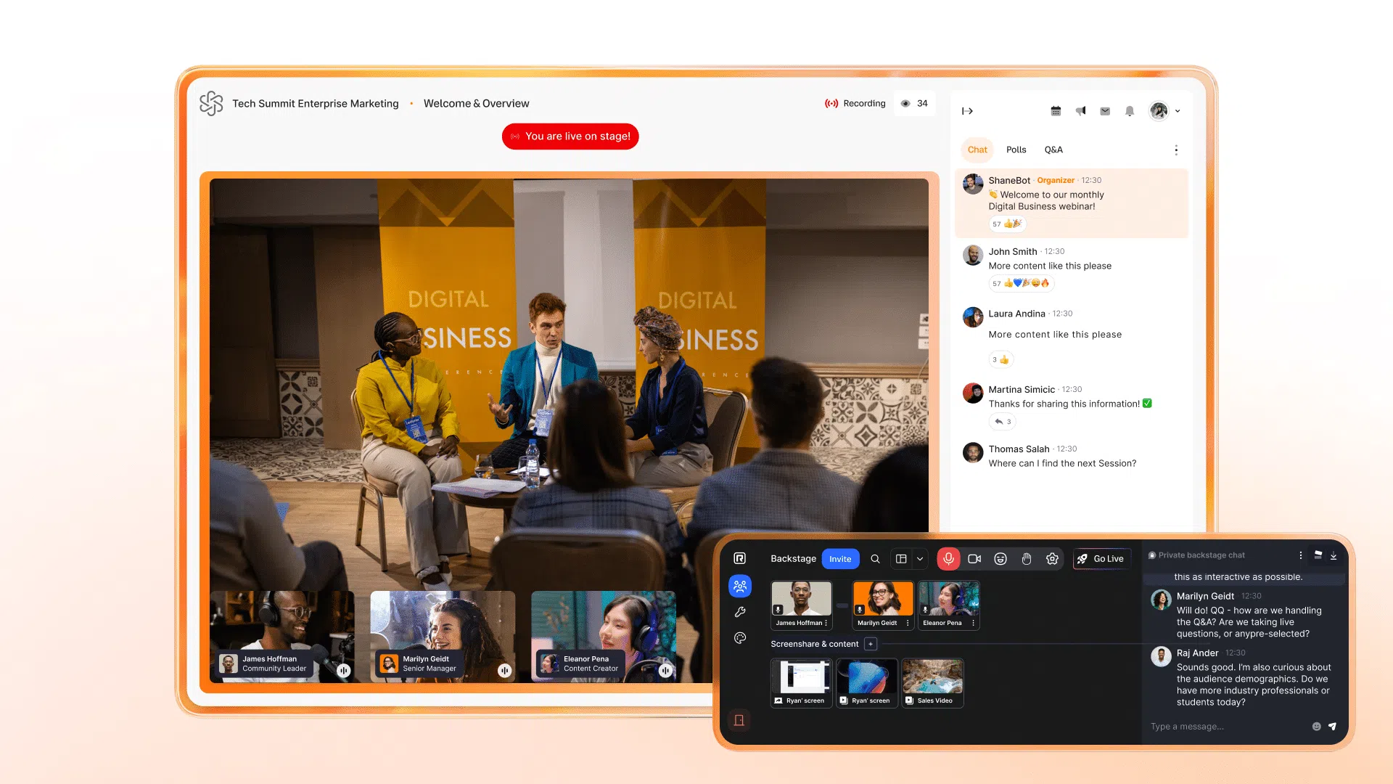Search backstage with magnifier icon

pyautogui.click(x=875, y=558)
